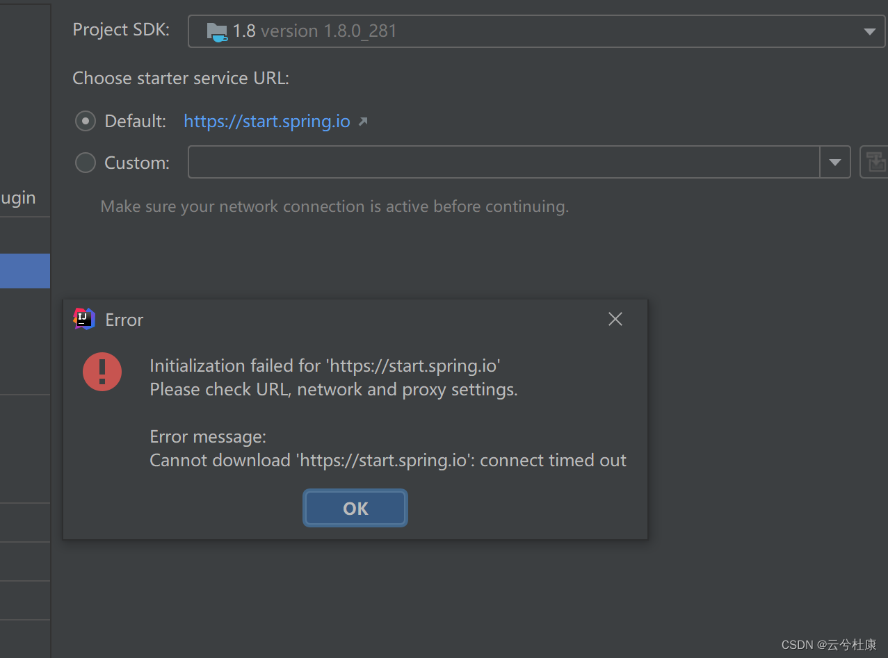888x658 pixels.
Task: Click the paste-from-clipboard icon beside Custom field
Action: pyautogui.click(x=876, y=161)
